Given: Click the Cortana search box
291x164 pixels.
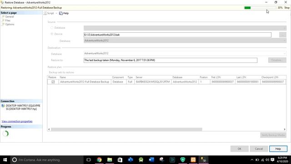Looking at the screenshot, I should click(47, 160).
